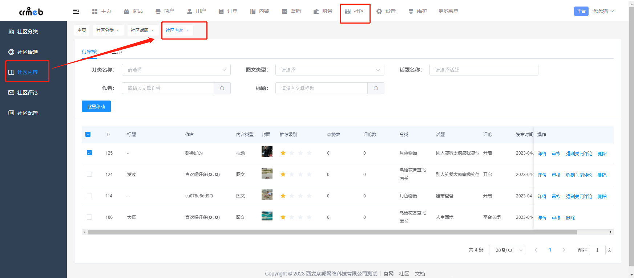Screen dimensions: 634x278
Task: Set row 114 rating to two stars
Action: [292, 196]
